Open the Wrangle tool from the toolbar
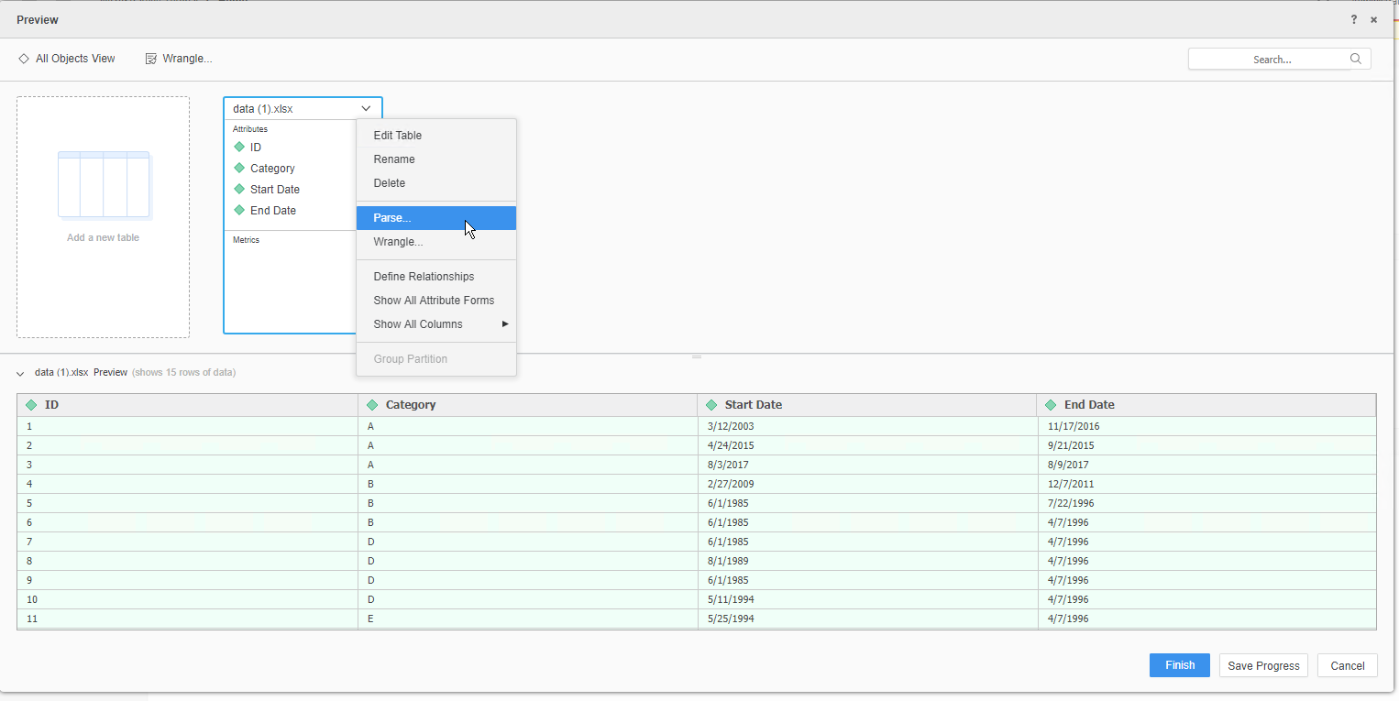Image resolution: width=1399 pixels, height=701 pixels. coord(151,58)
